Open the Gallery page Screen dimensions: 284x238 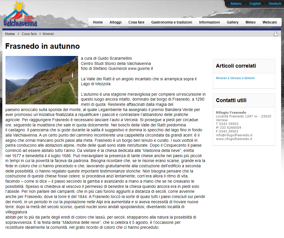(233, 22)
